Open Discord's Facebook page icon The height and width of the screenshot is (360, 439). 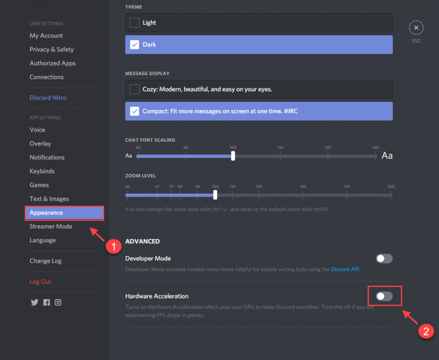click(x=46, y=302)
